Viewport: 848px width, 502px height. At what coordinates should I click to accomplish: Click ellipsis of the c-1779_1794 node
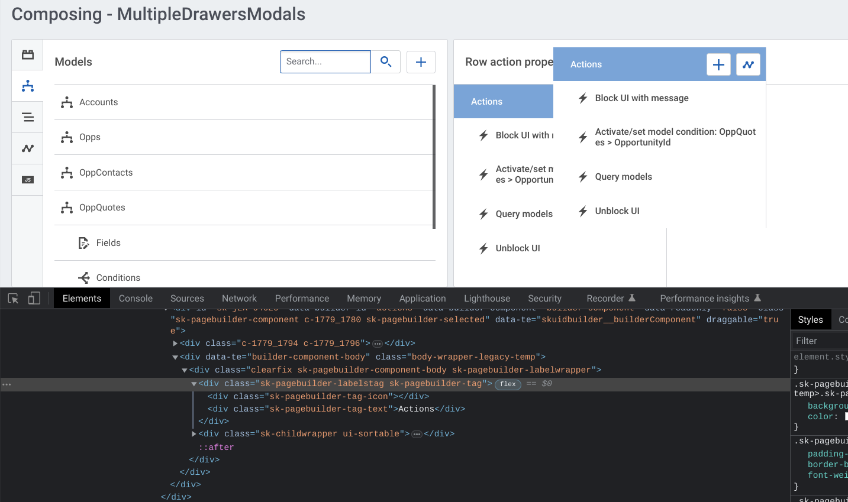click(x=378, y=344)
